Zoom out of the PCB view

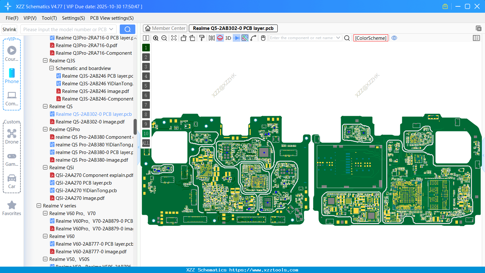(164, 38)
